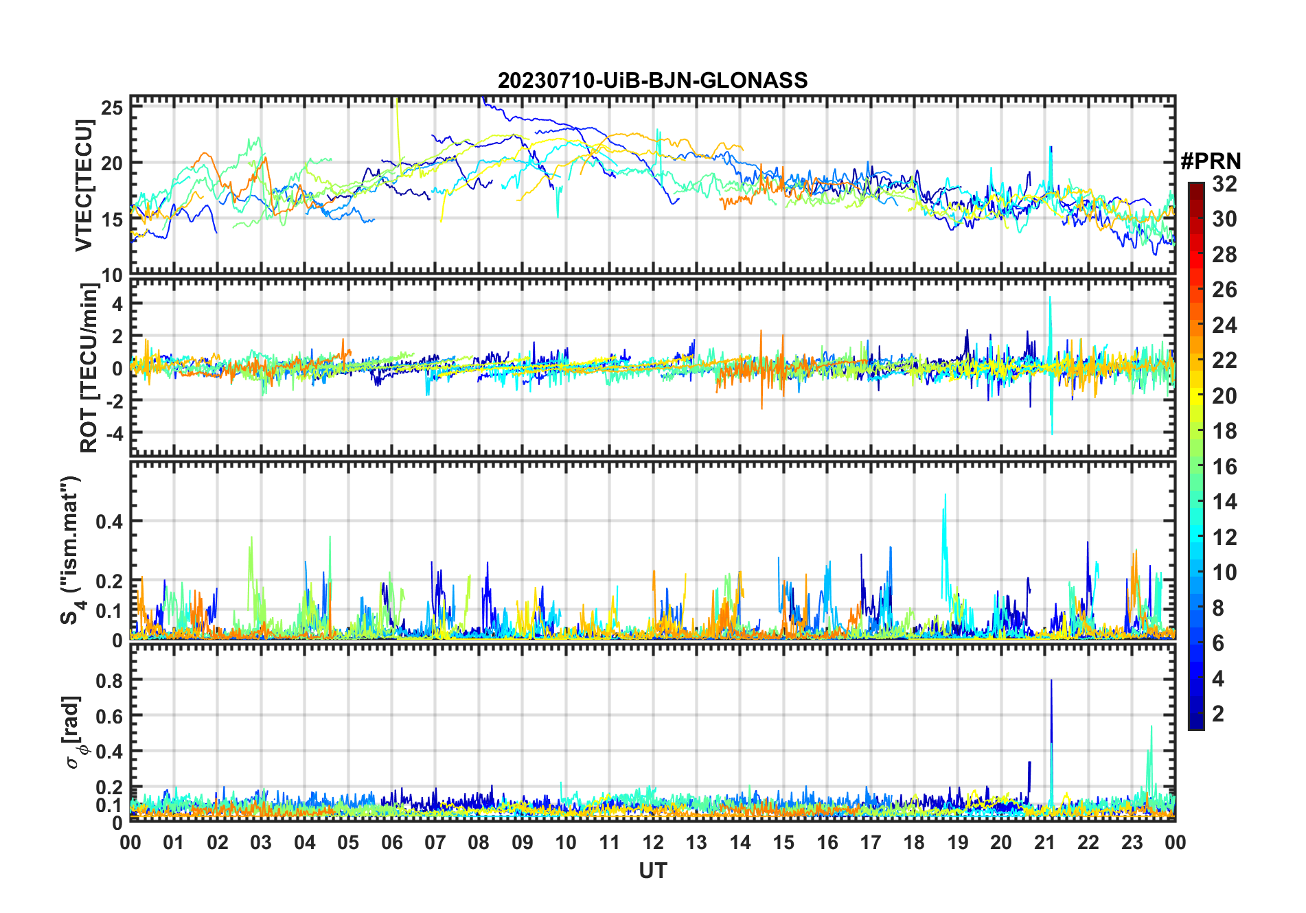The image size is (1306, 913).
Task: Click colorbar tick label 32
Action: pyautogui.click(x=1224, y=184)
